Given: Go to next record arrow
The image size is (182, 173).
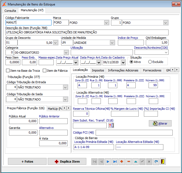Looking at the screenshot, I should pyautogui.click(x=108, y=162).
